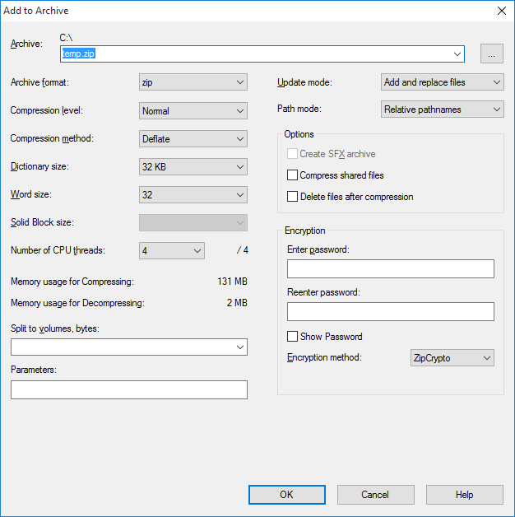The width and height of the screenshot is (515, 517).
Task: Open the Compression method dropdown
Action: (193, 138)
